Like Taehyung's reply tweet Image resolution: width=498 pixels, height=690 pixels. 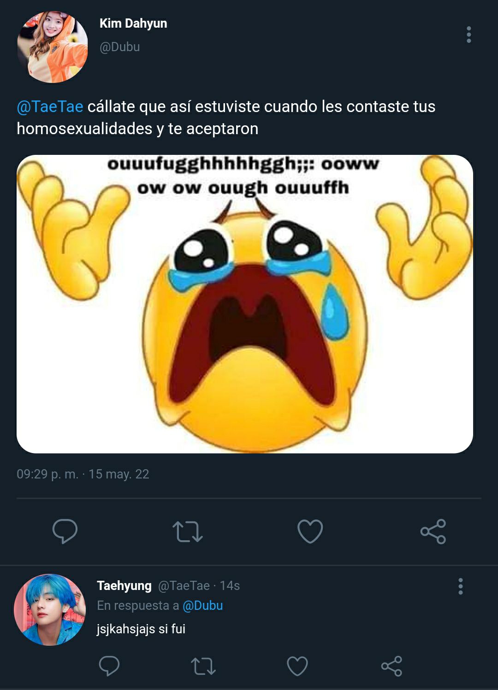297,666
